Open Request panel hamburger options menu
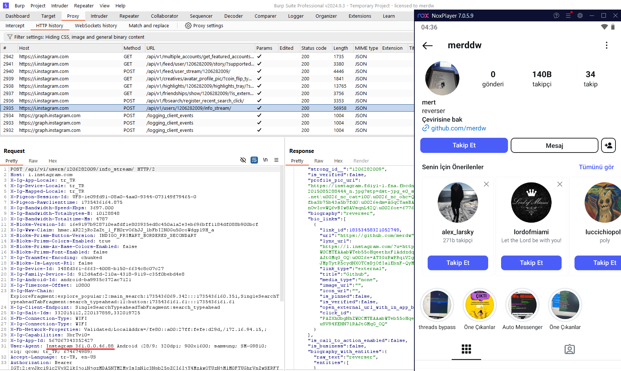The width and height of the screenshot is (621, 371). [276, 160]
